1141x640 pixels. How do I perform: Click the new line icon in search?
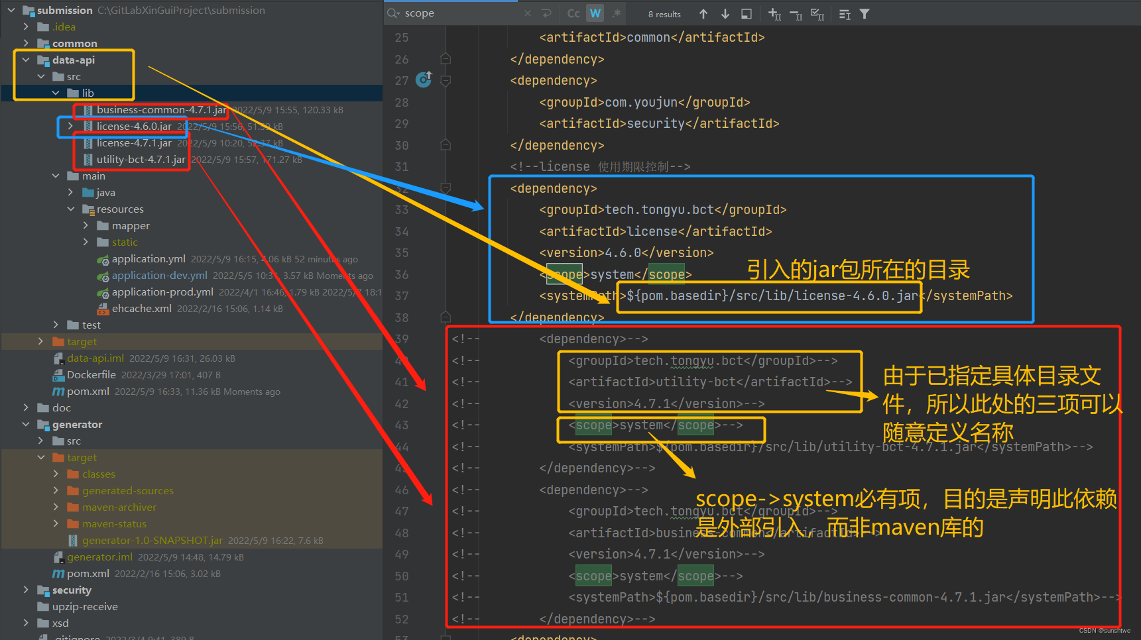tap(546, 13)
